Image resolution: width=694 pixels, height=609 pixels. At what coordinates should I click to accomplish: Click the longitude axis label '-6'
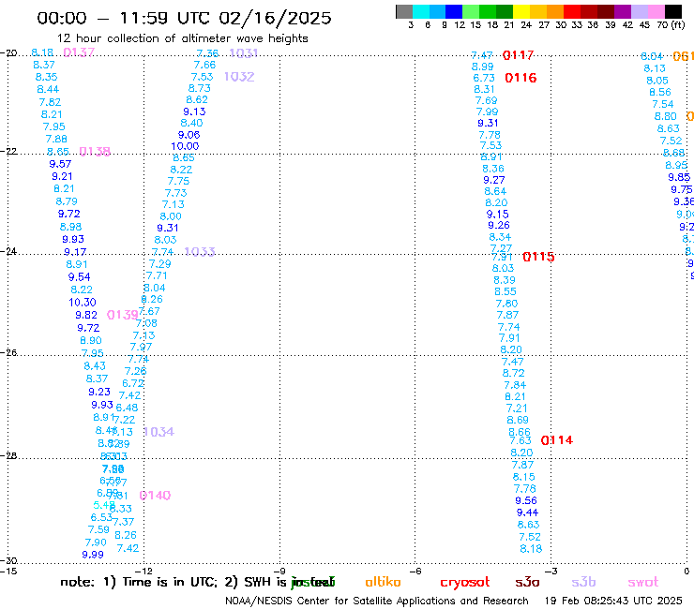415,571
